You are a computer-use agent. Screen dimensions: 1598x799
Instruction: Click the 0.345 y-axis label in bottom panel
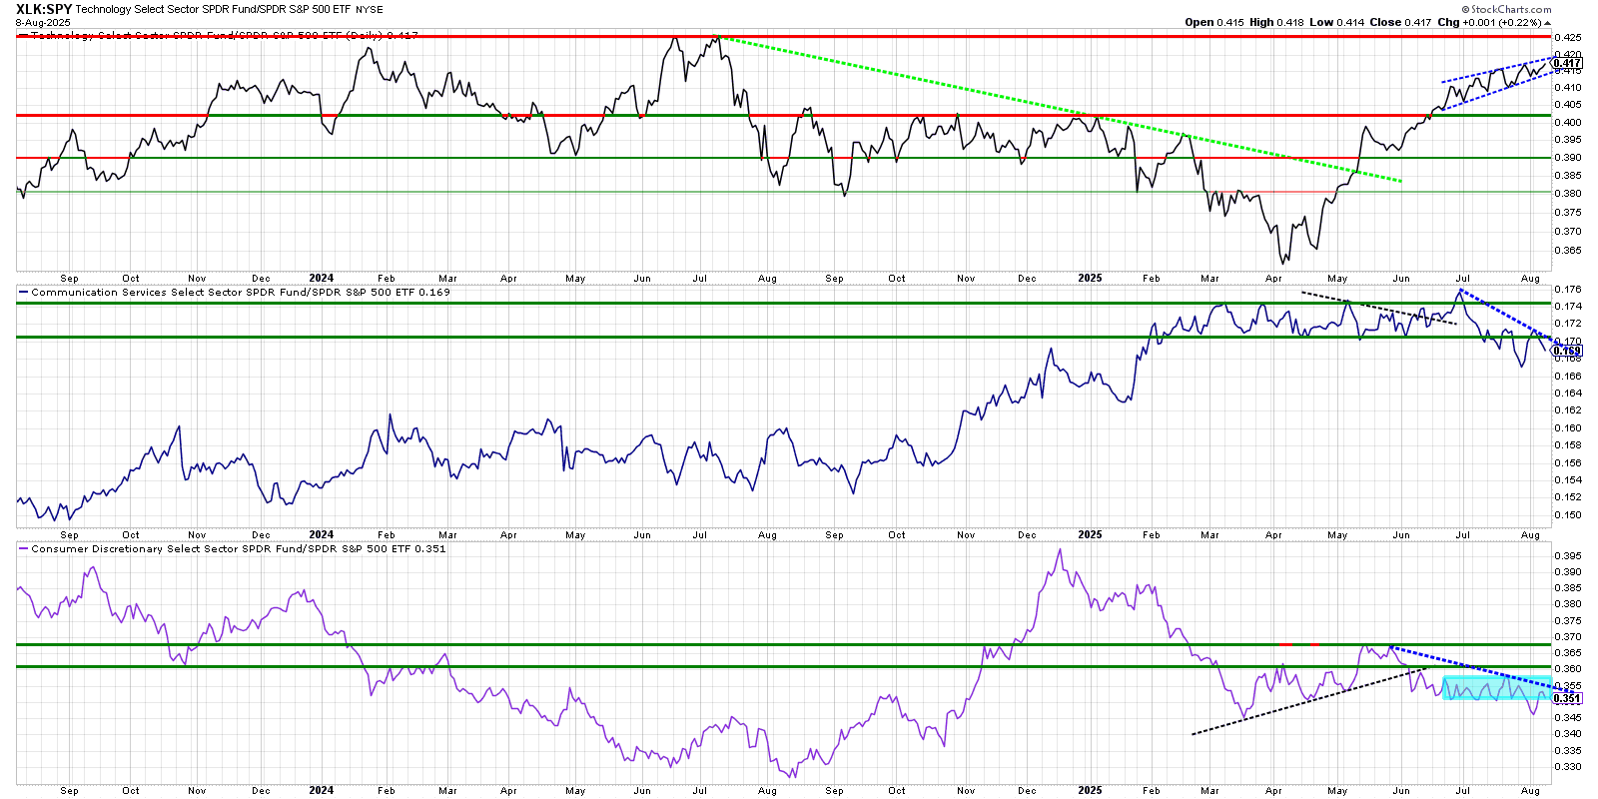[x=1567, y=717]
